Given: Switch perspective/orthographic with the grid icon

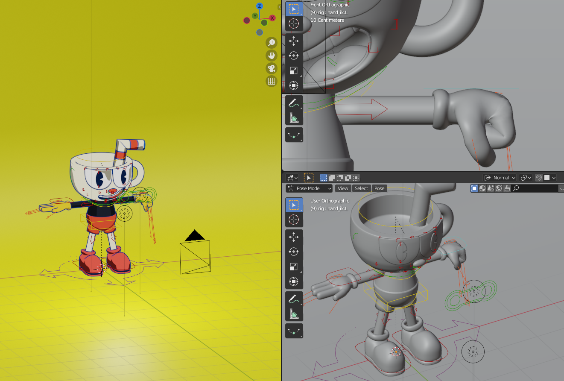Looking at the screenshot, I should (x=272, y=81).
